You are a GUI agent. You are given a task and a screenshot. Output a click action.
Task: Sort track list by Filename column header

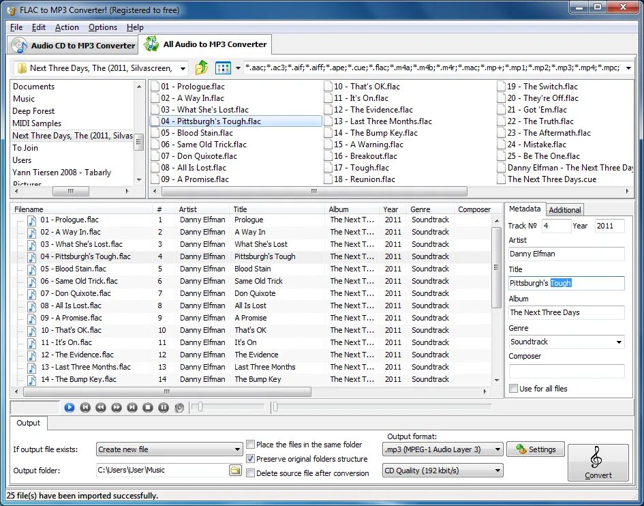pos(81,209)
